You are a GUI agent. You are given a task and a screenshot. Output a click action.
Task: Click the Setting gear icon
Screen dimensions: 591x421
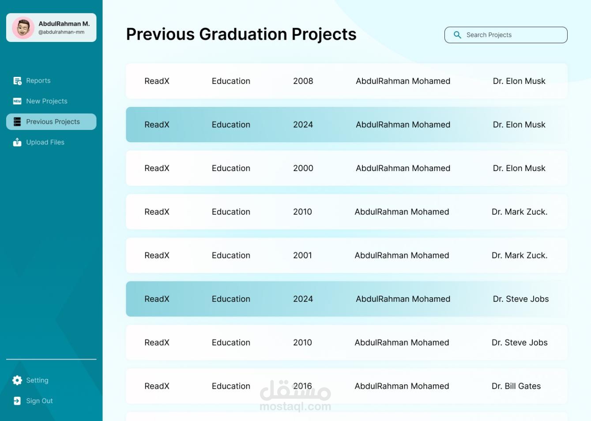[17, 380]
